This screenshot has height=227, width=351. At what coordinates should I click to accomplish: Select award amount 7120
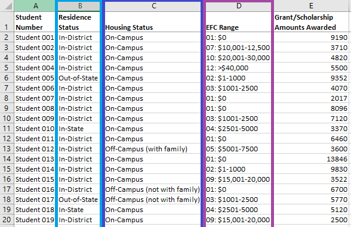tap(311, 119)
